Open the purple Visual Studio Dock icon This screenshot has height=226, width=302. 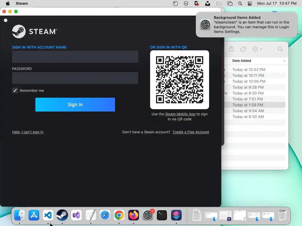(76, 215)
